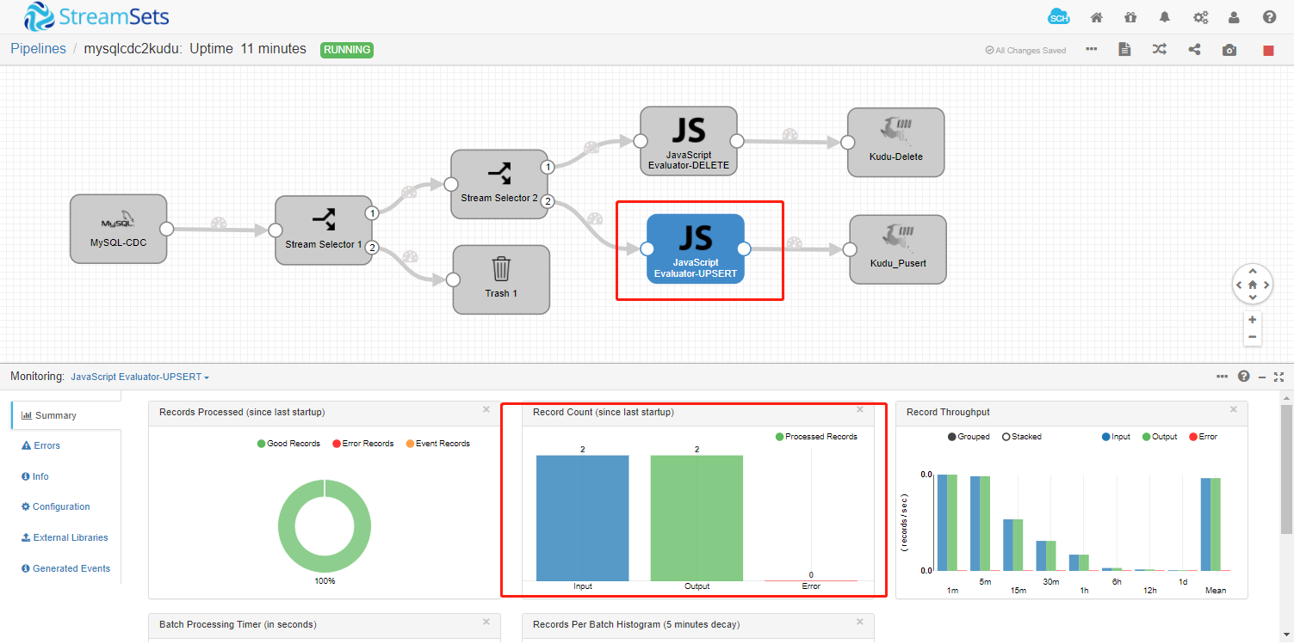This screenshot has height=644, width=1294.
Task: Zoom out canvas with minus button
Action: [1253, 337]
